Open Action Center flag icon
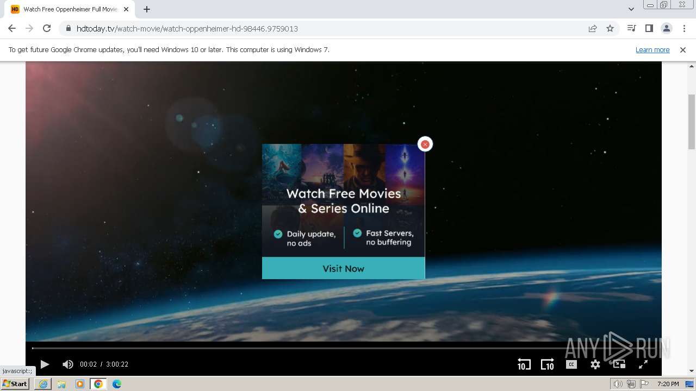This screenshot has height=391, width=696. tap(644, 384)
